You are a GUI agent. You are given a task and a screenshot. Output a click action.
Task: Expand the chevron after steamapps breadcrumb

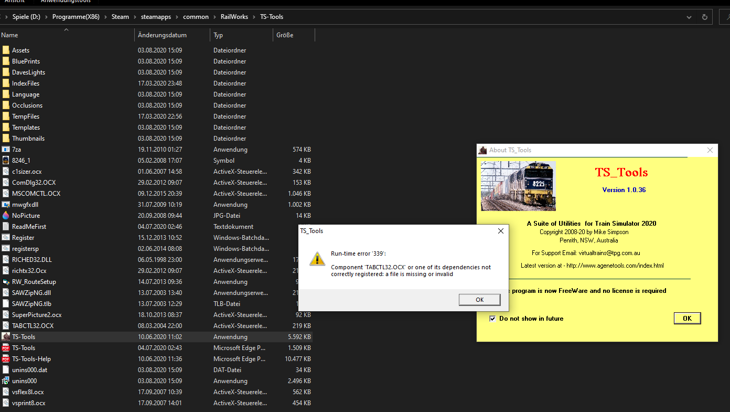pos(177,17)
